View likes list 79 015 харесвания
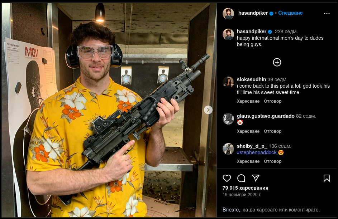The height and width of the screenshot is (219, 338). point(245,188)
